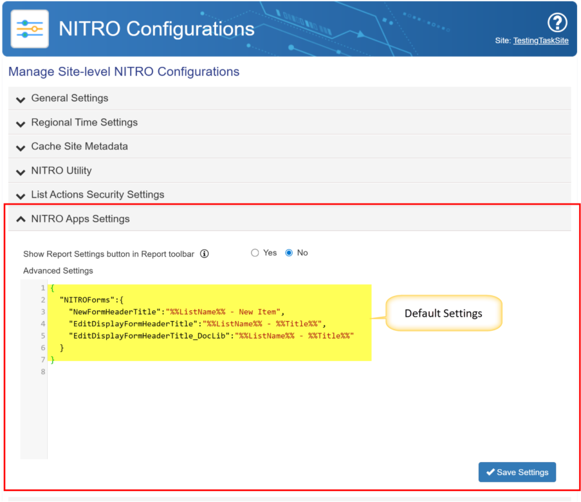Collapse the NITRO Apps Settings chevron
Screen dimensions: 581x502
(x=21, y=219)
